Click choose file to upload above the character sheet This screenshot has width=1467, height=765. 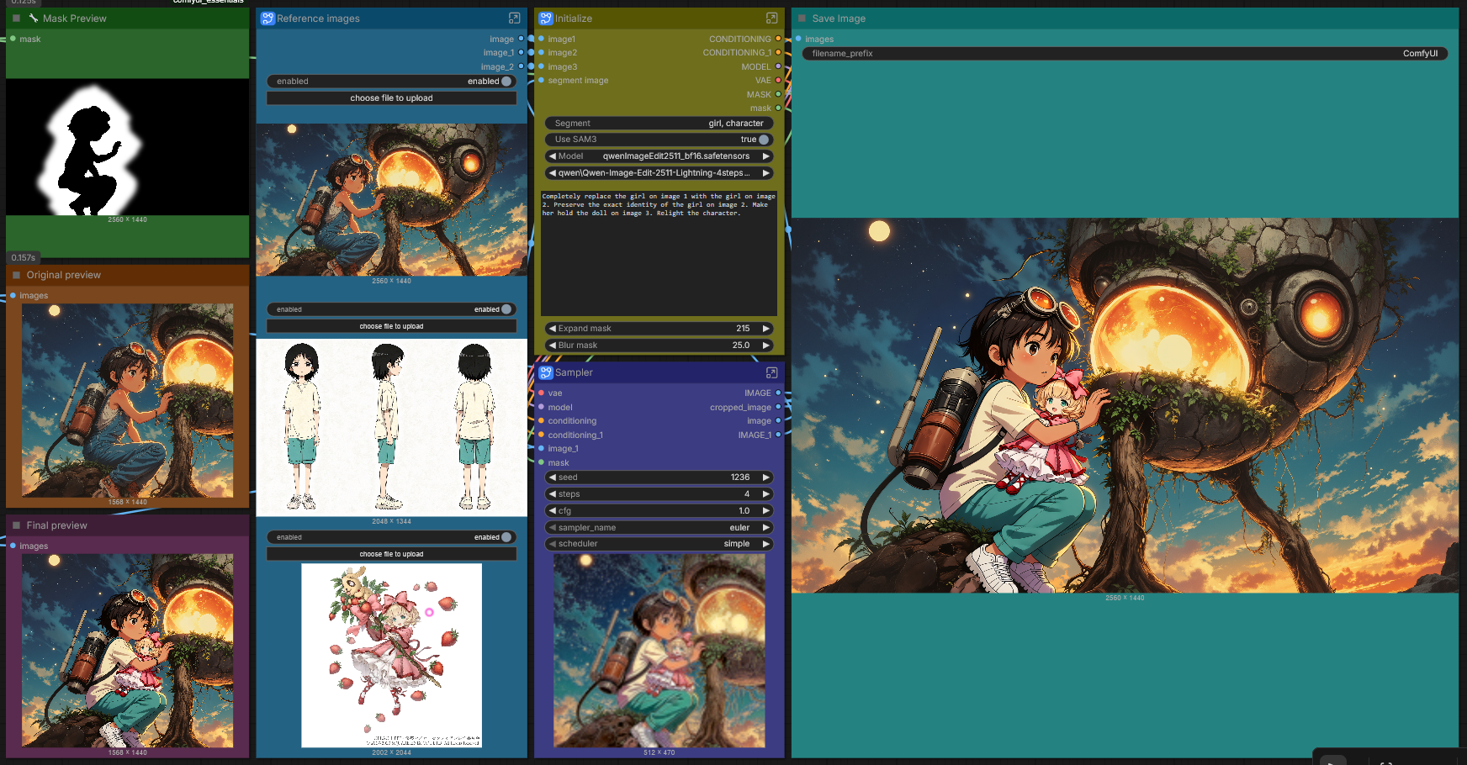pyautogui.click(x=391, y=326)
